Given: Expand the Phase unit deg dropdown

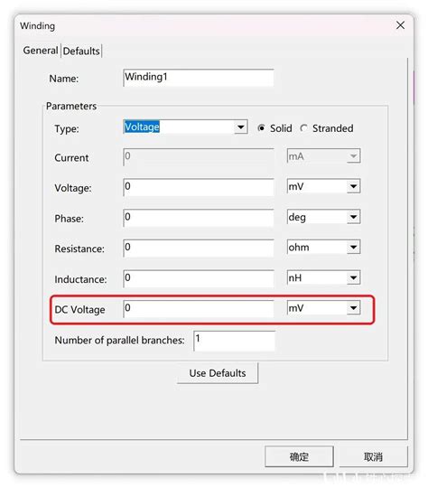Looking at the screenshot, I should click(323, 217).
